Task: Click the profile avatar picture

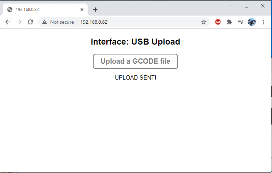Action: pyautogui.click(x=252, y=22)
